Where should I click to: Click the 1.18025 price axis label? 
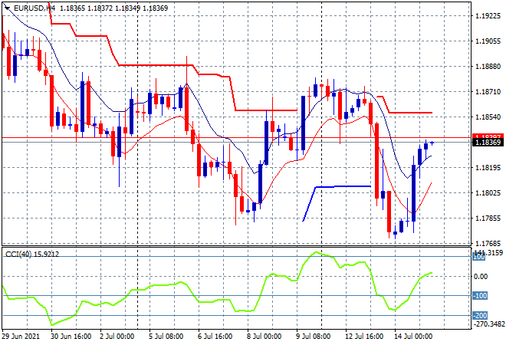click(488, 193)
